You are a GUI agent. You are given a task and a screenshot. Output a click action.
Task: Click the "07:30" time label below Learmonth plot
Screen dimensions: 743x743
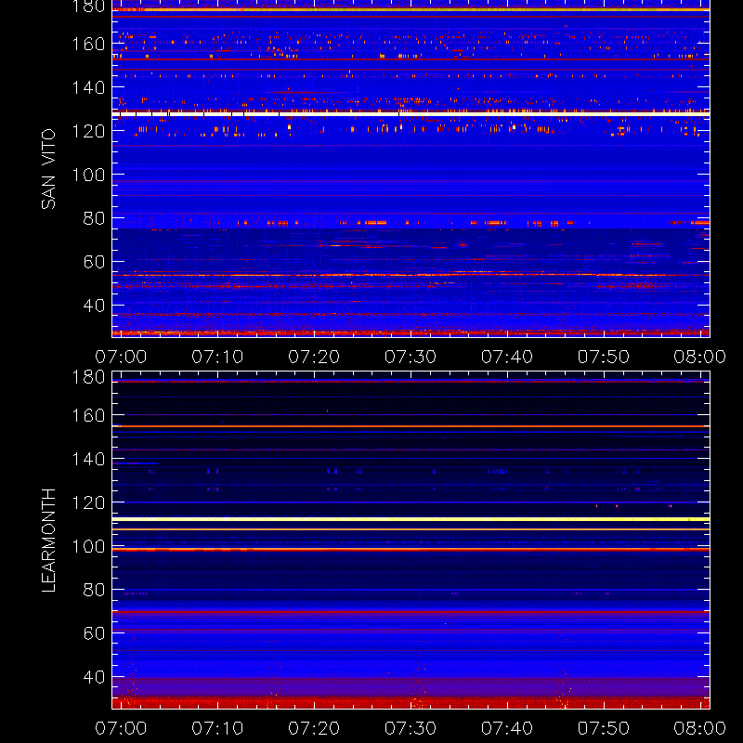click(x=411, y=728)
